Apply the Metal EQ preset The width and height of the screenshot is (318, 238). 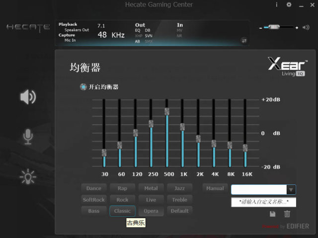click(151, 188)
